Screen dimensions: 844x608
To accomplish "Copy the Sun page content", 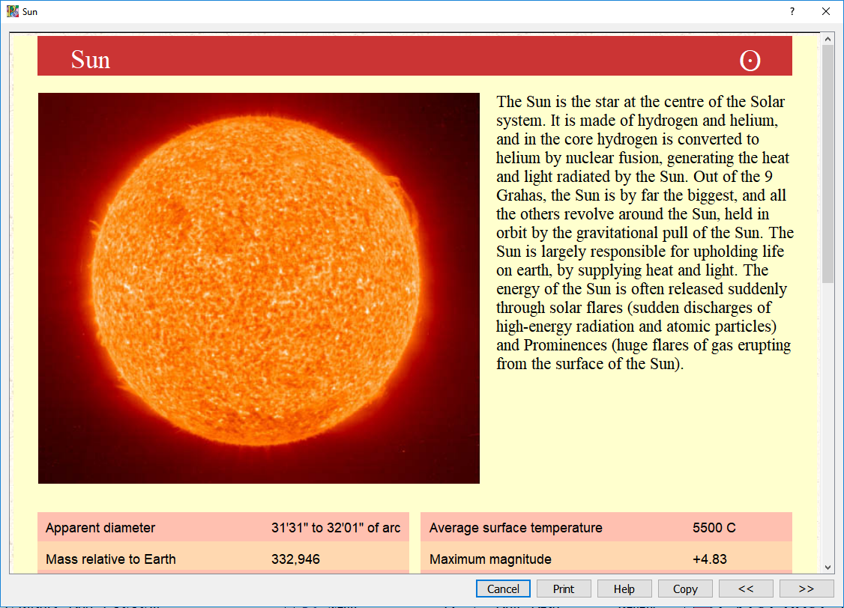I will pos(685,589).
